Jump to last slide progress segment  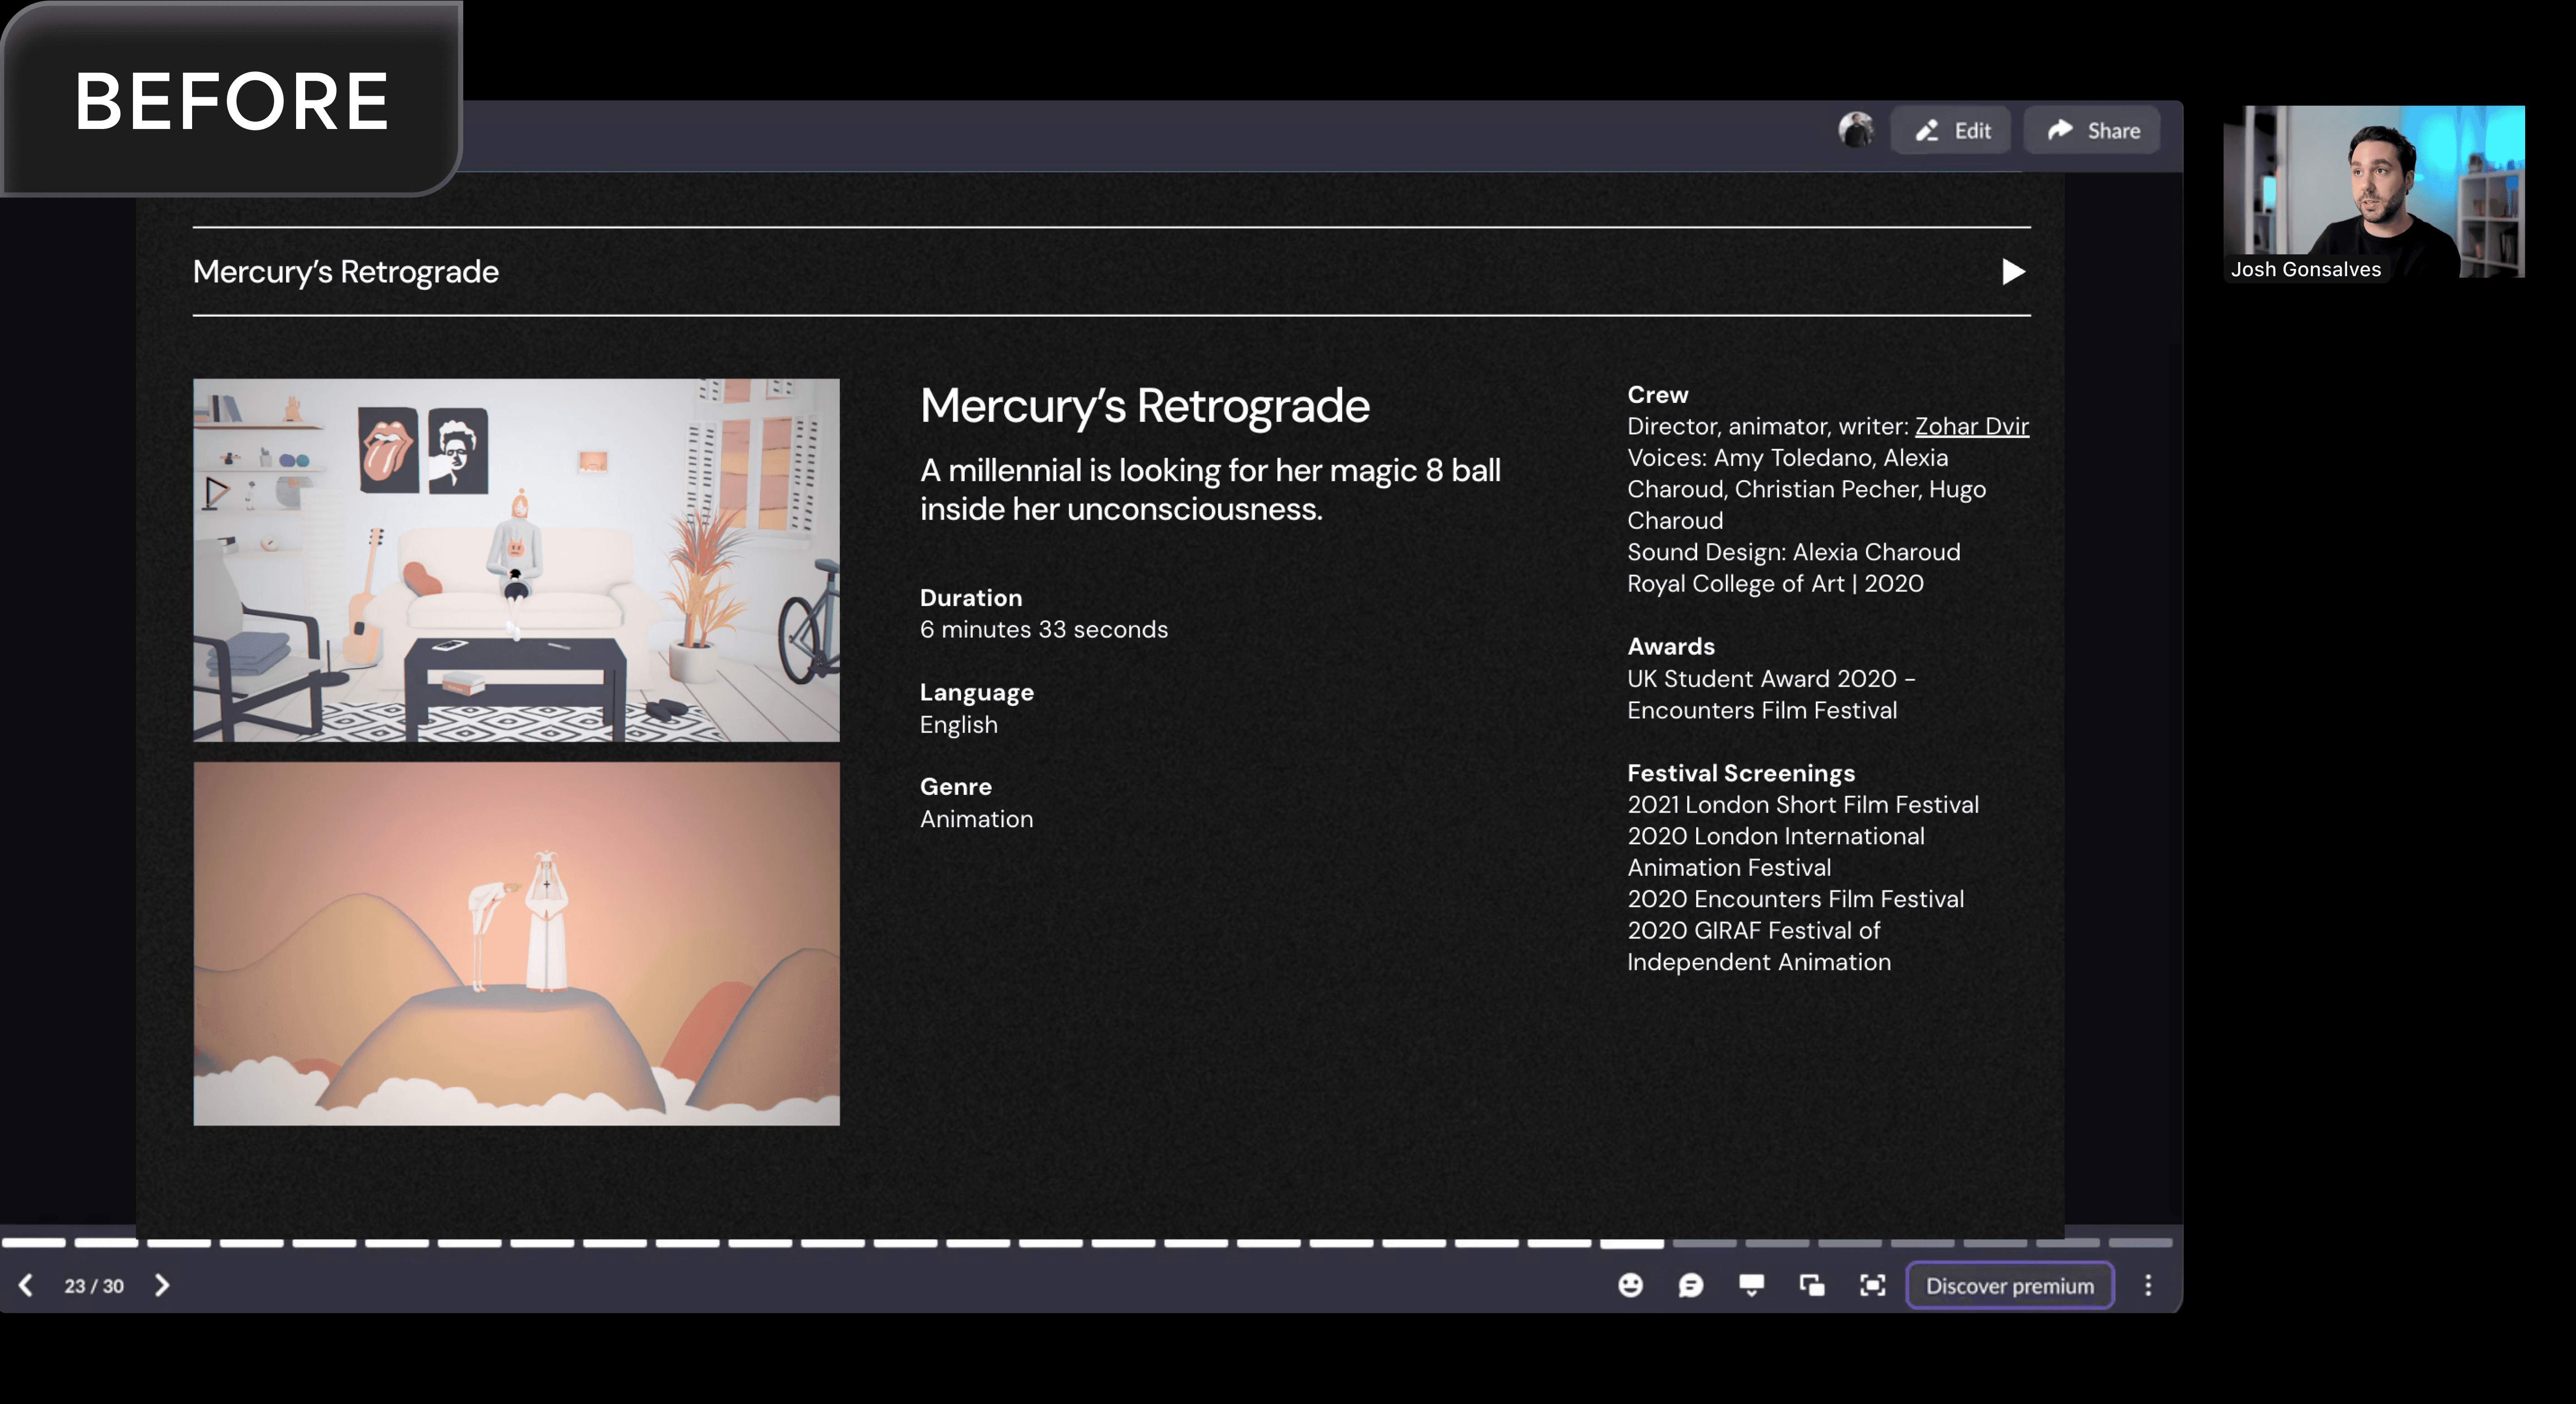[x=2140, y=1243]
